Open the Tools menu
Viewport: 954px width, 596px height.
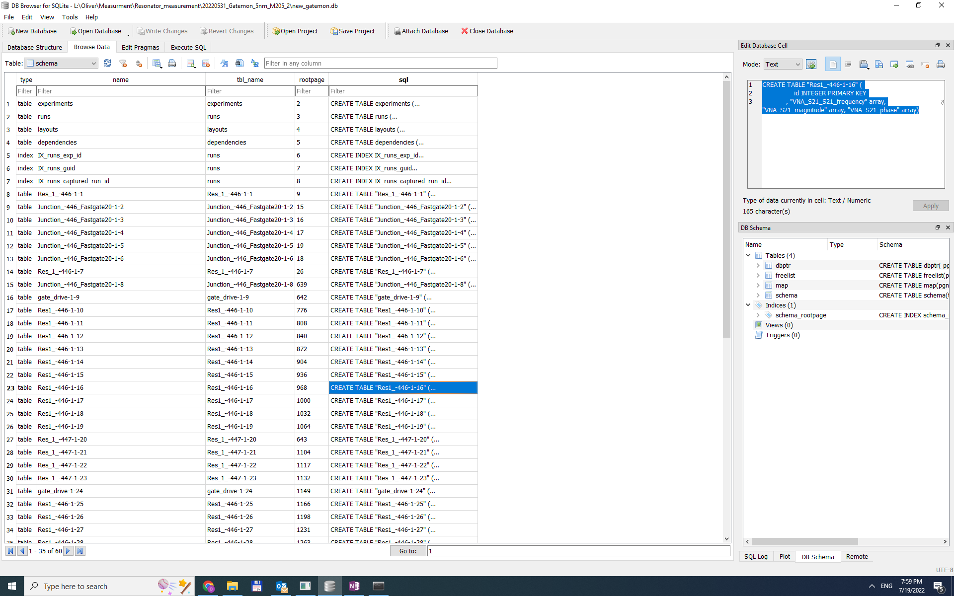70,17
